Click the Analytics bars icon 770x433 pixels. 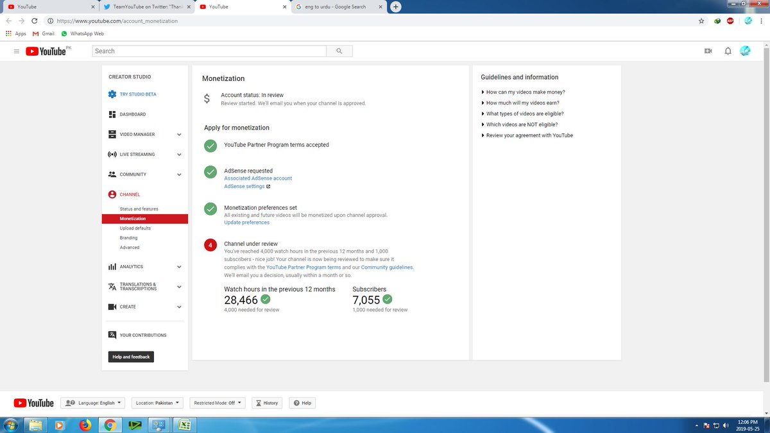click(112, 267)
